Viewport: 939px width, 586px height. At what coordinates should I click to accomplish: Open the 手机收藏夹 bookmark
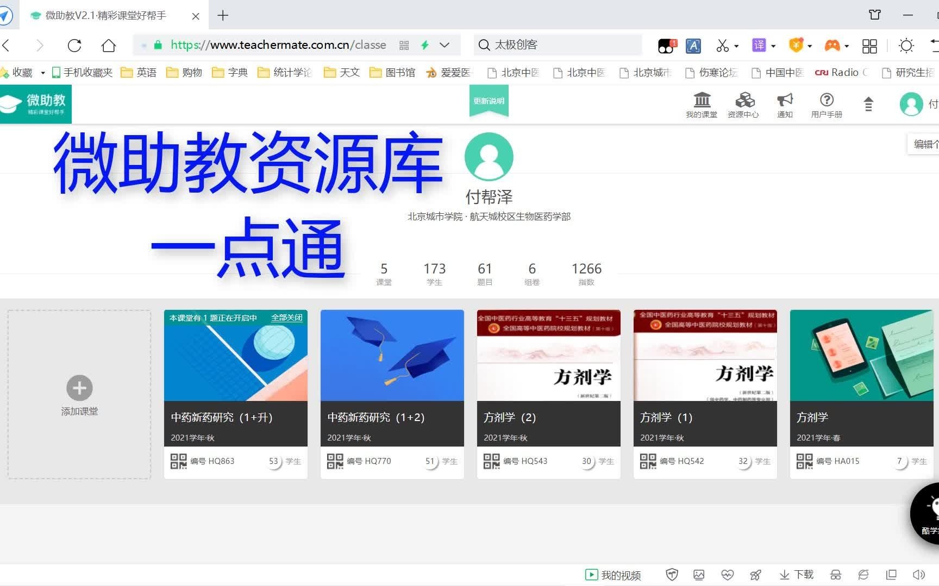tap(82, 73)
